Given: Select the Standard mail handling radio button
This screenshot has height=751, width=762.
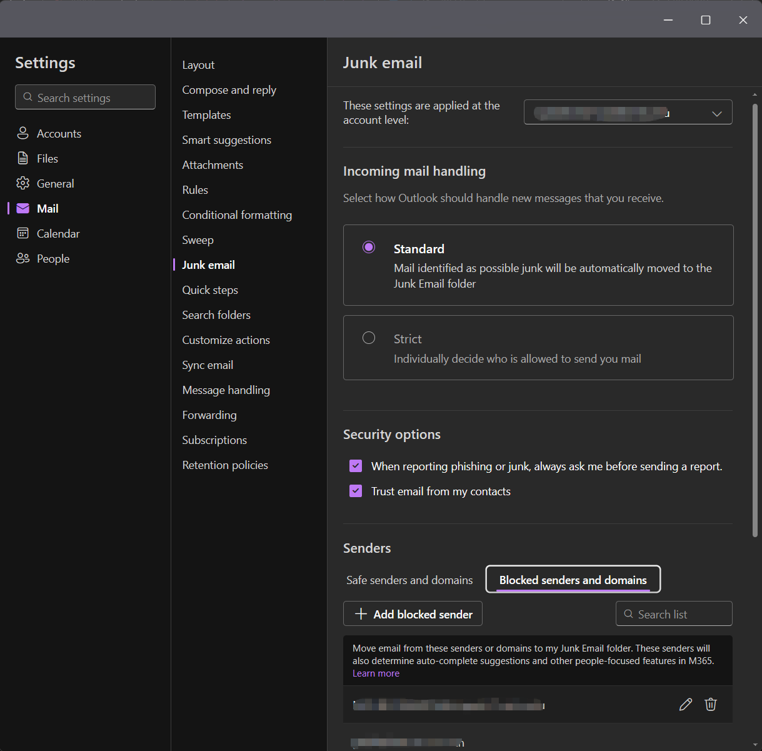Looking at the screenshot, I should 369,247.
